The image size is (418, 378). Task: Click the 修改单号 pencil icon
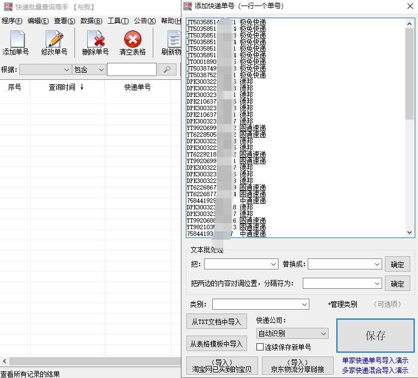(54, 40)
